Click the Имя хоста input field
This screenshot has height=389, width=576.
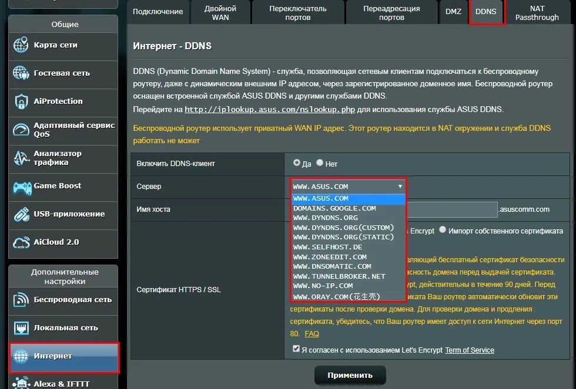452,209
